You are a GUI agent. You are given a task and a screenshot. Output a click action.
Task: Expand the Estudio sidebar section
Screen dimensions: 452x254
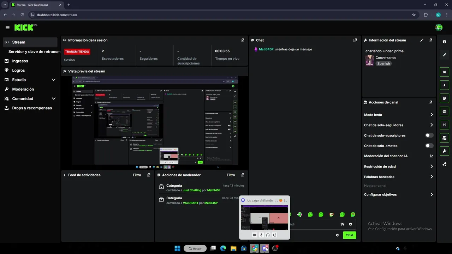click(54, 80)
